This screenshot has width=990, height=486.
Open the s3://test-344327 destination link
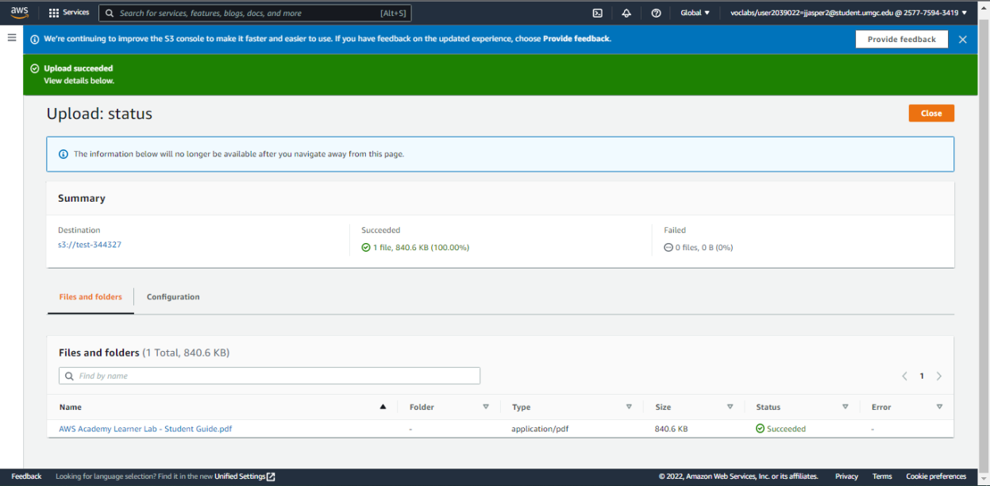tap(90, 245)
